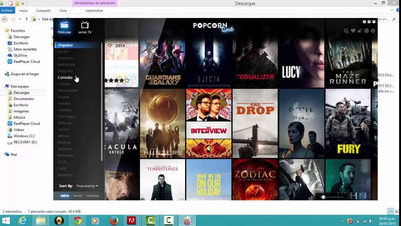This screenshot has height=226, width=401.
Task: Select the Acción genre
Action: coord(63,51)
